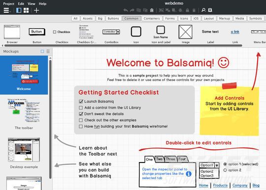Follow the Products link
Image resolution: width=266 pixels, height=190 pixels.
[220, 185]
